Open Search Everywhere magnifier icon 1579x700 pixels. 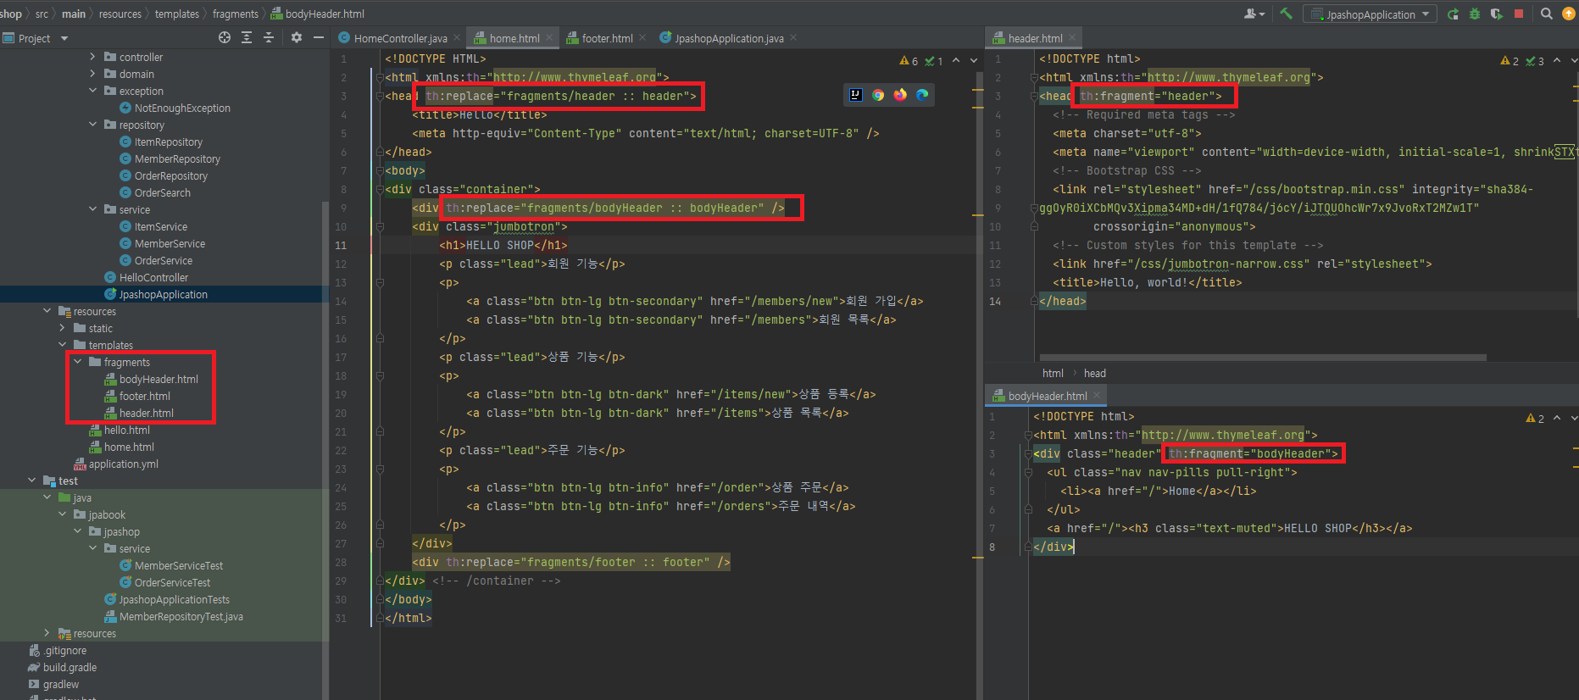tap(1547, 14)
